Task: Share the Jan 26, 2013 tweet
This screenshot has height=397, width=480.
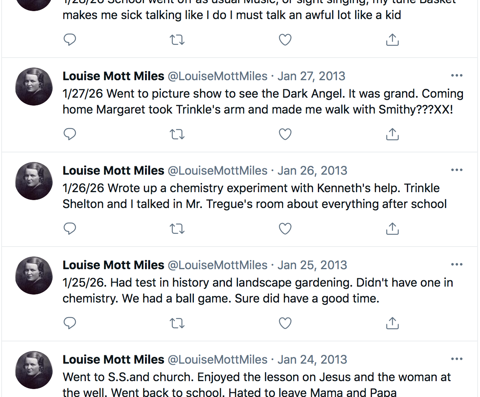Action: pyautogui.click(x=392, y=229)
